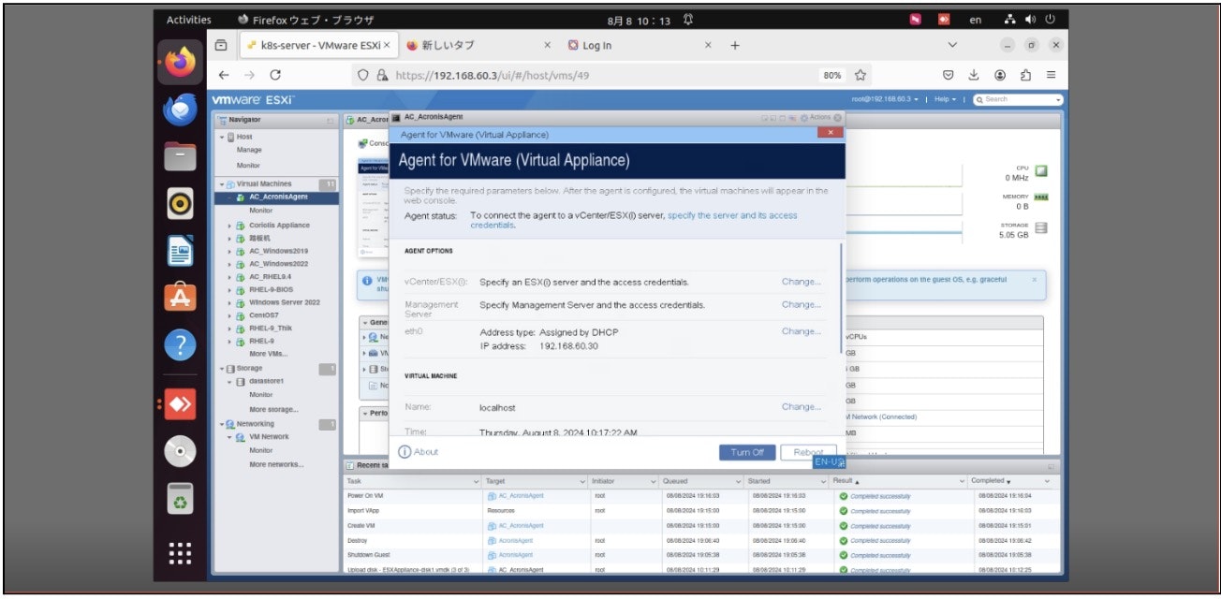The width and height of the screenshot is (1221, 599).
Task: Launch Thunderbird mail from the dock
Action: 180,109
